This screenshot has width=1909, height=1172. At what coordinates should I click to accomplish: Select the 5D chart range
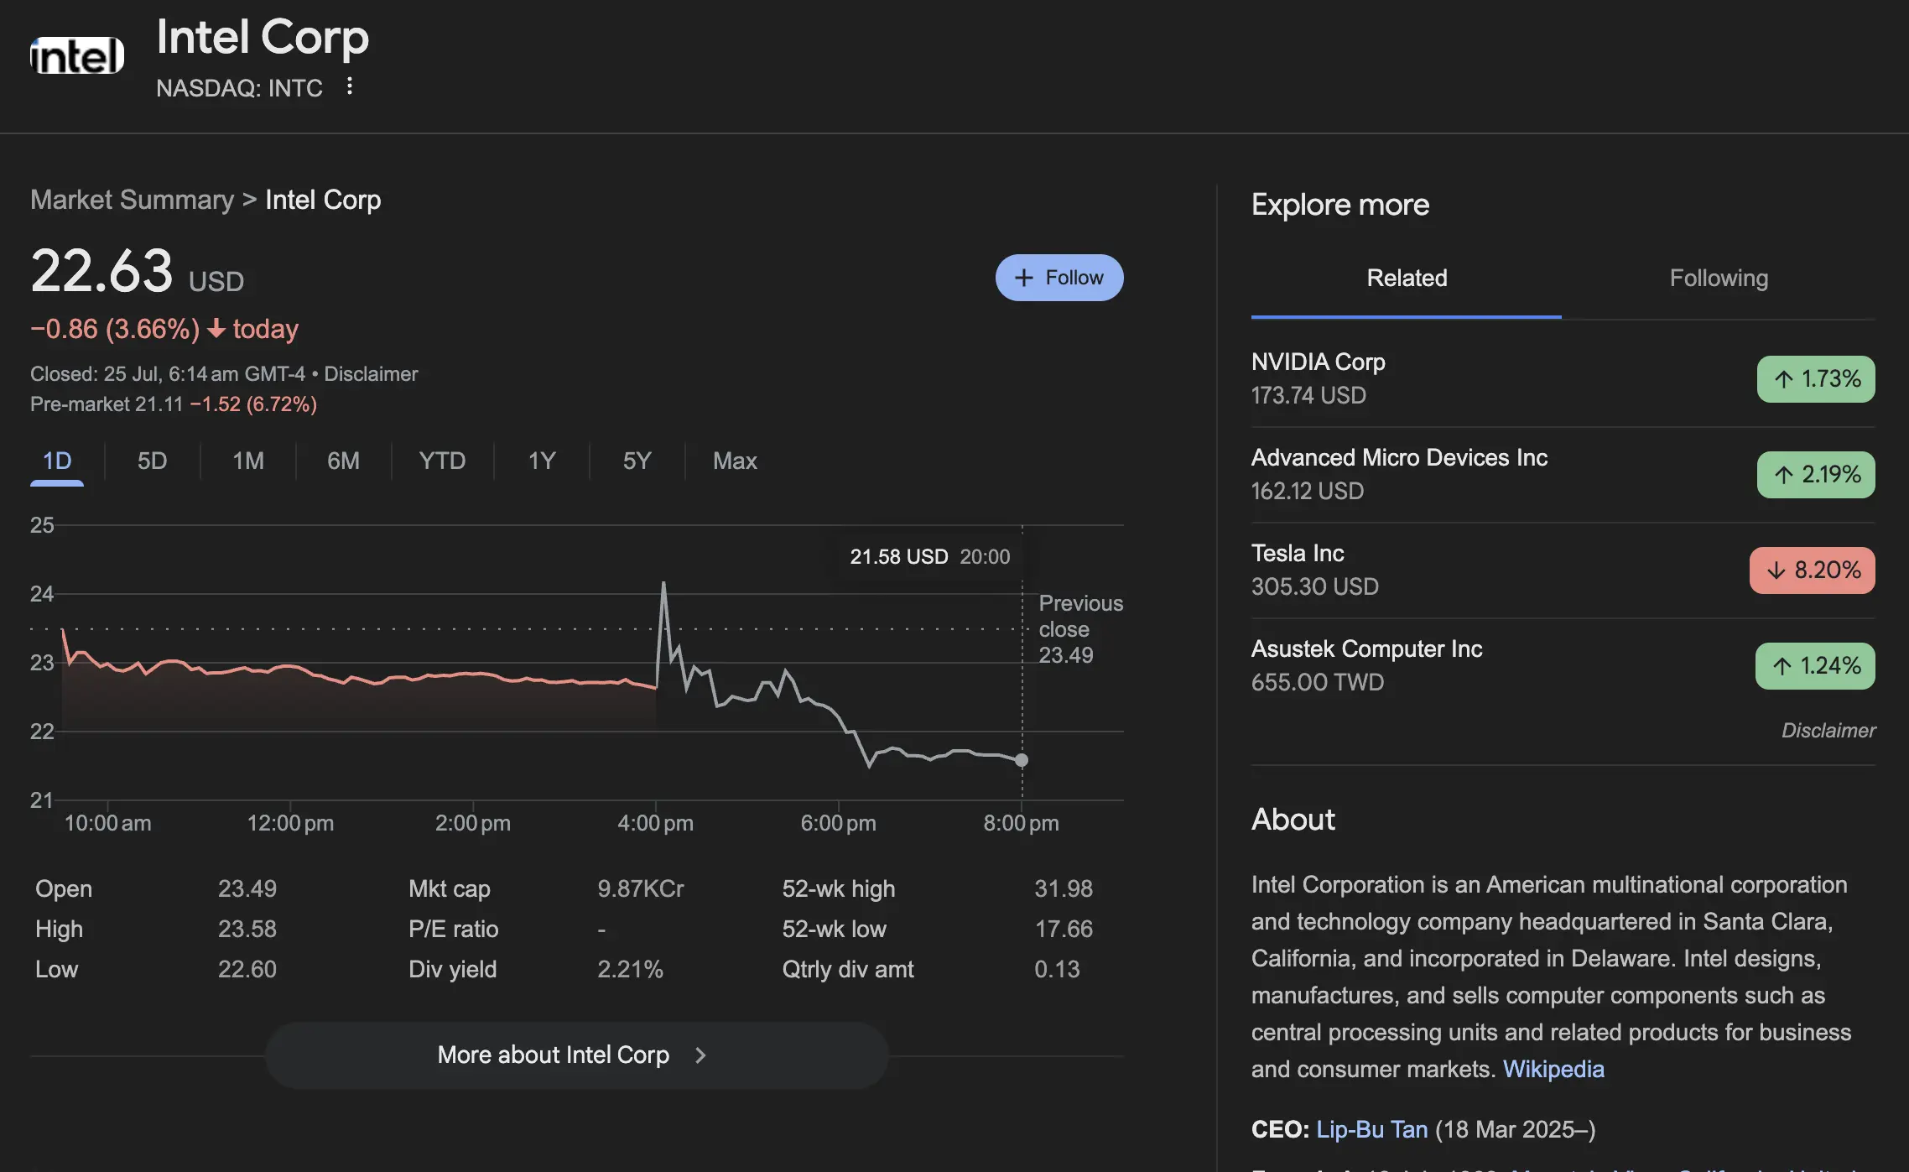(152, 461)
